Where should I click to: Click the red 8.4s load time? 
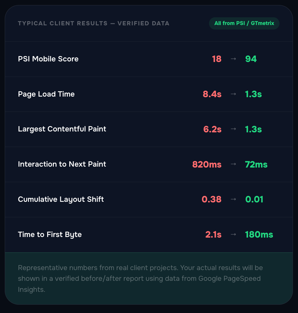[x=212, y=94]
